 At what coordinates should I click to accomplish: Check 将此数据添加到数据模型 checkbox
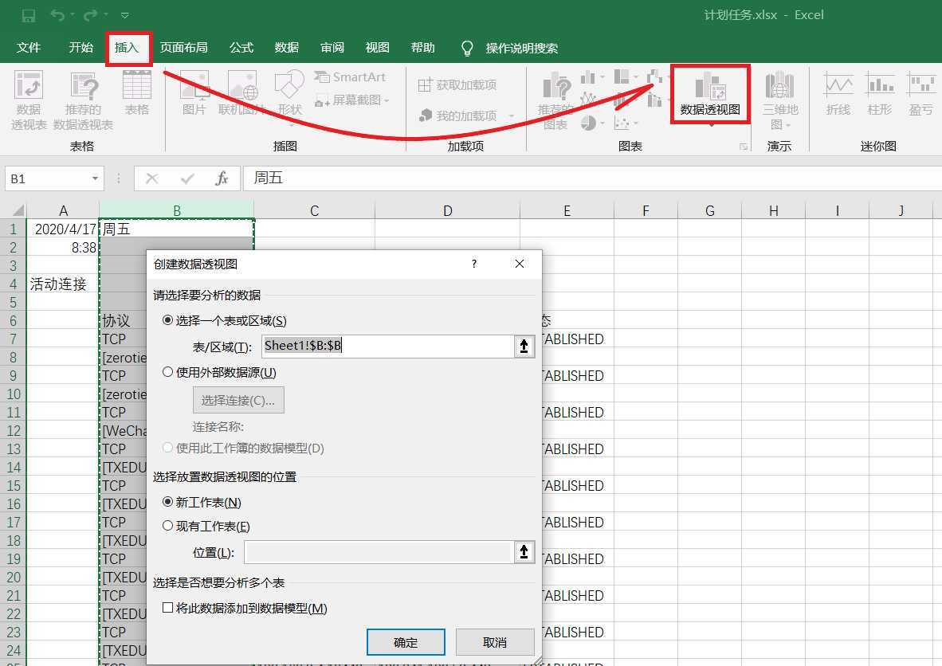(x=168, y=608)
